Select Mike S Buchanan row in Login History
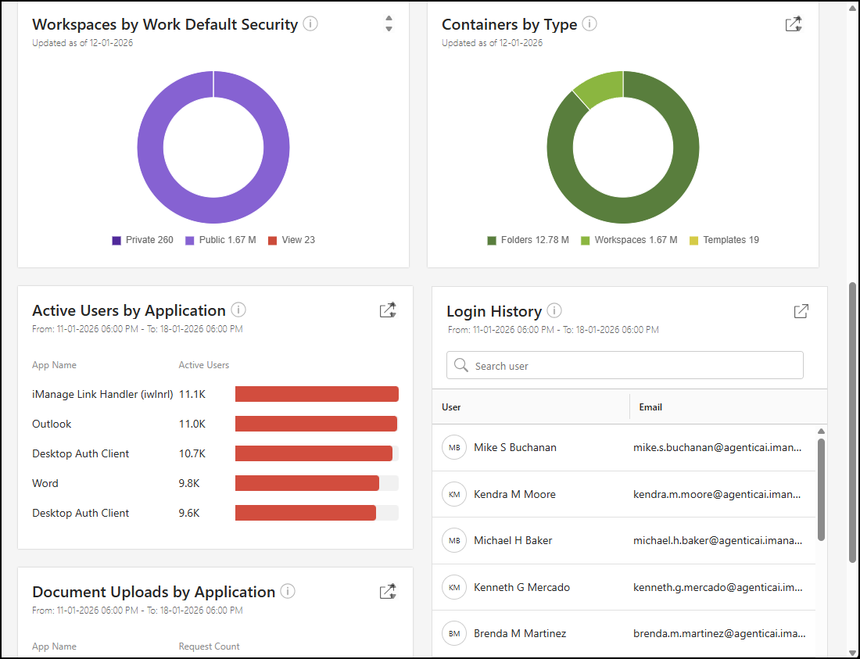860x659 pixels. [x=515, y=448]
